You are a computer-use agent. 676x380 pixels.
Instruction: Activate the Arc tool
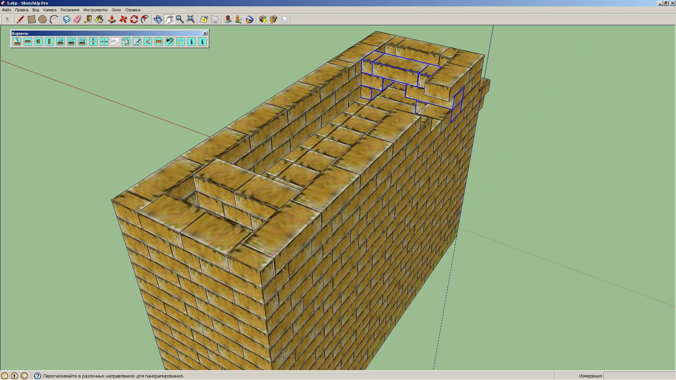click(x=54, y=19)
